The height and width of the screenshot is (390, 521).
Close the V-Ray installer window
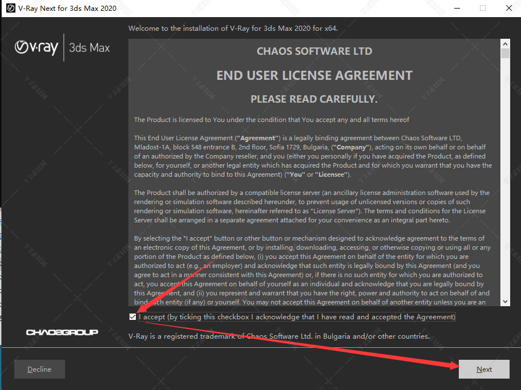pyautogui.click(x=508, y=8)
